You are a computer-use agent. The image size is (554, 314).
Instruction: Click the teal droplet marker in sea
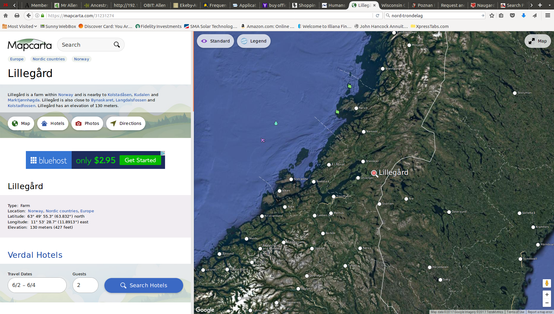coord(276,123)
